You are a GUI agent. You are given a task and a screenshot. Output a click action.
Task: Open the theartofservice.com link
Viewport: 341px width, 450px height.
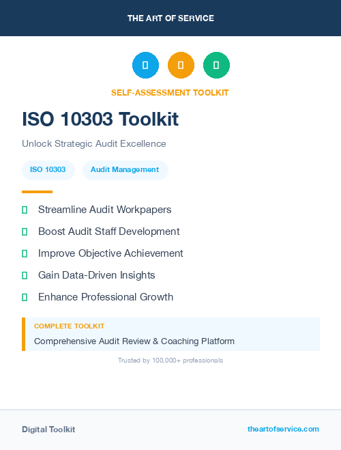point(283,429)
